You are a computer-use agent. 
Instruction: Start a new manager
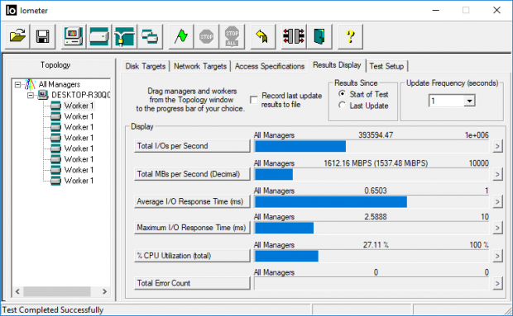[74, 36]
